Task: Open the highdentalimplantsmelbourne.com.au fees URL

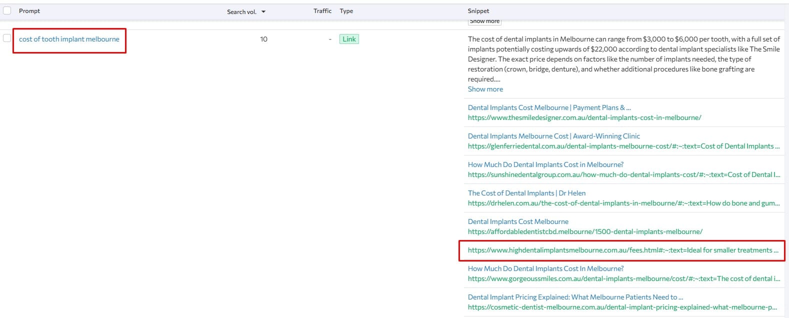Action: [623, 250]
